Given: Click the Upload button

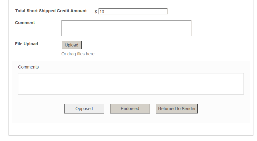Looking at the screenshot, I should [x=72, y=45].
